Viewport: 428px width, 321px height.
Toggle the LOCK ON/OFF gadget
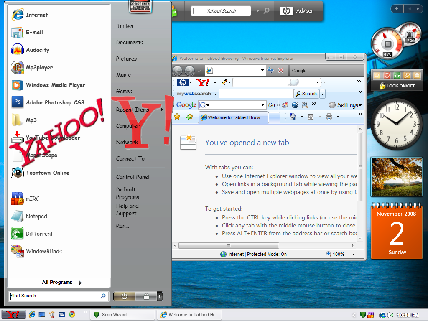tap(397, 86)
